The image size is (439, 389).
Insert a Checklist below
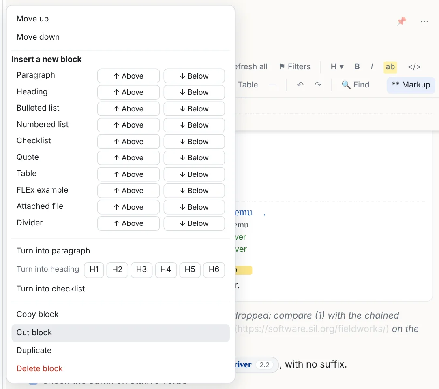coord(194,142)
